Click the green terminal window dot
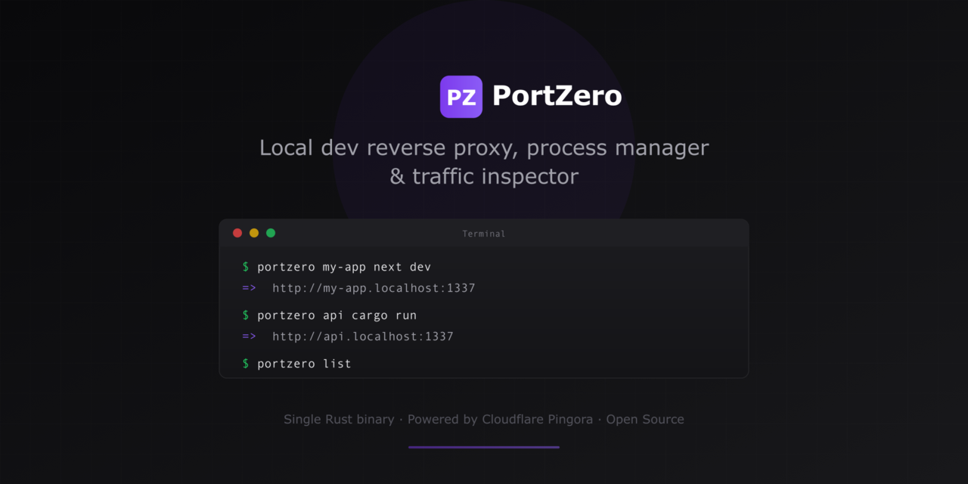 (x=271, y=233)
